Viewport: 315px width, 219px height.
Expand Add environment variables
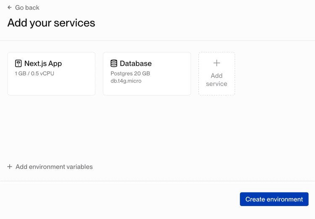pos(50,167)
